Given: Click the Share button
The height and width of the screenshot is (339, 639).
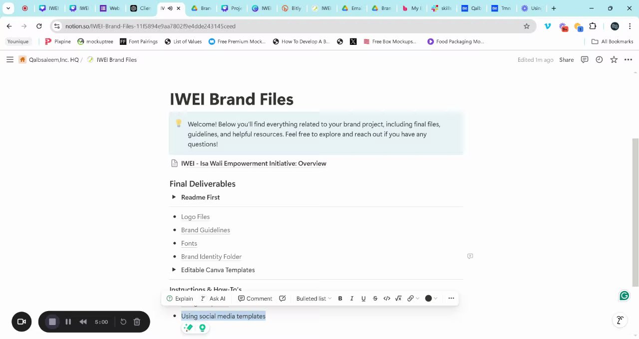Looking at the screenshot, I should 566,60.
